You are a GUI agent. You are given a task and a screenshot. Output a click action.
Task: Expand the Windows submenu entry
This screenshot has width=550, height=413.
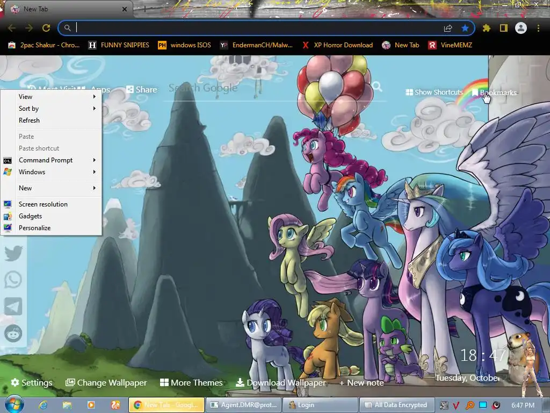click(x=51, y=172)
